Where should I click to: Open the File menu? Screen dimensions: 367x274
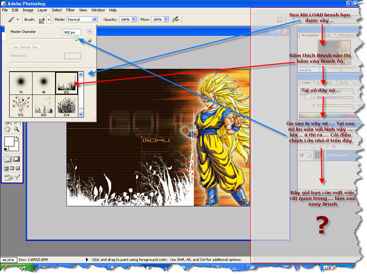(x=5, y=10)
